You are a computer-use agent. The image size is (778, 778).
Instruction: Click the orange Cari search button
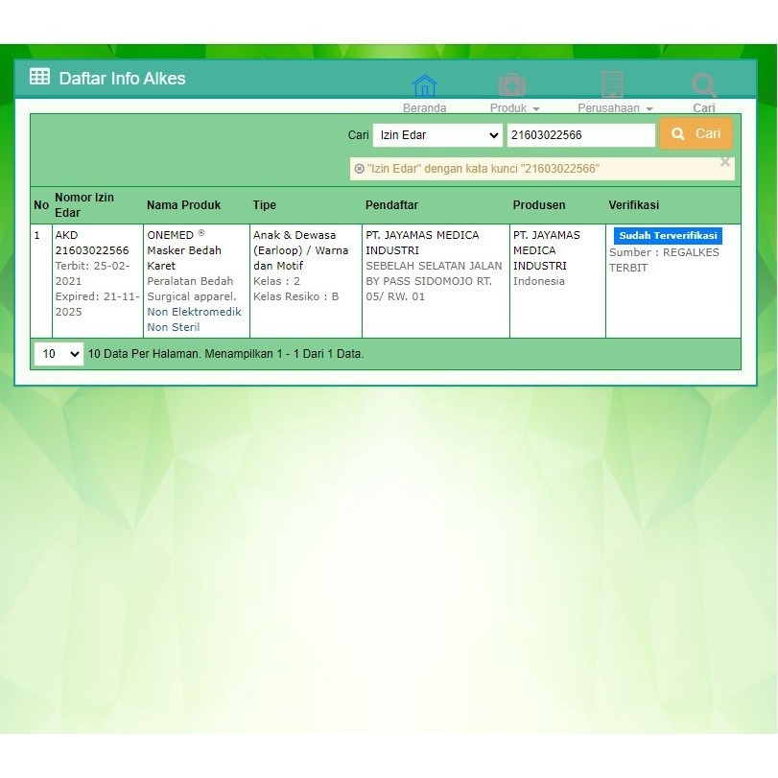click(x=695, y=133)
